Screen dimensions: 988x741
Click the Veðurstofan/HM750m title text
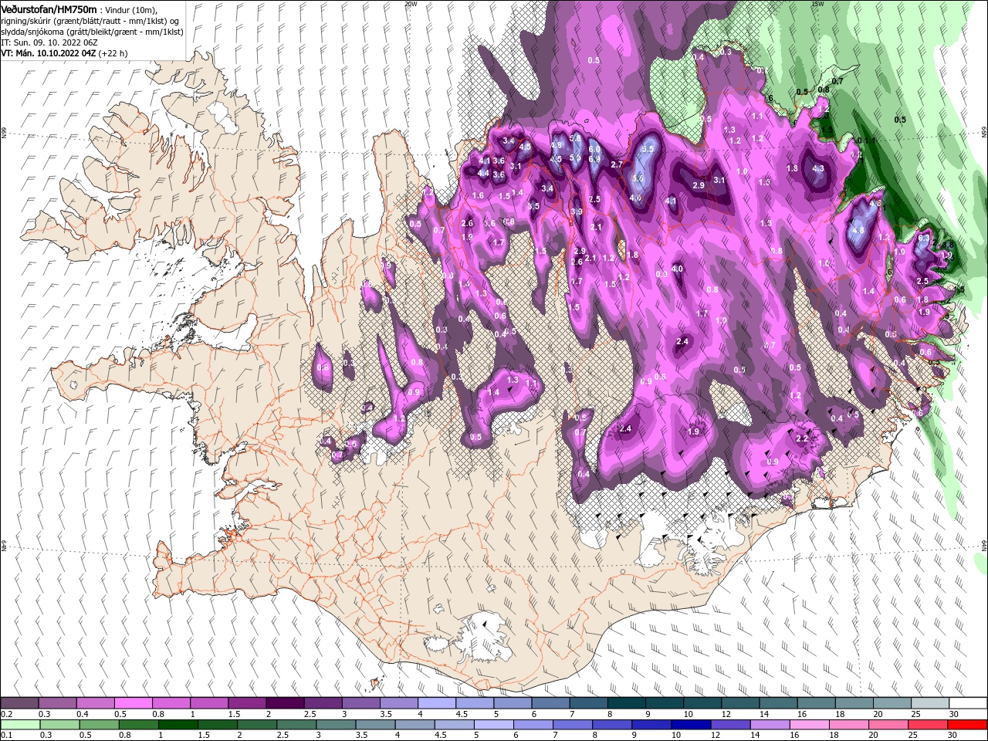(48, 8)
